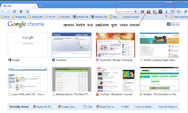
Task: Expand the hidden bookmarks chevron
Action: tap(166, 16)
